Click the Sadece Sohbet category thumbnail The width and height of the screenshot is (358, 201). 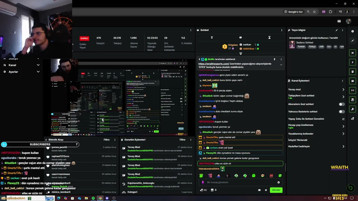click(292, 45)
